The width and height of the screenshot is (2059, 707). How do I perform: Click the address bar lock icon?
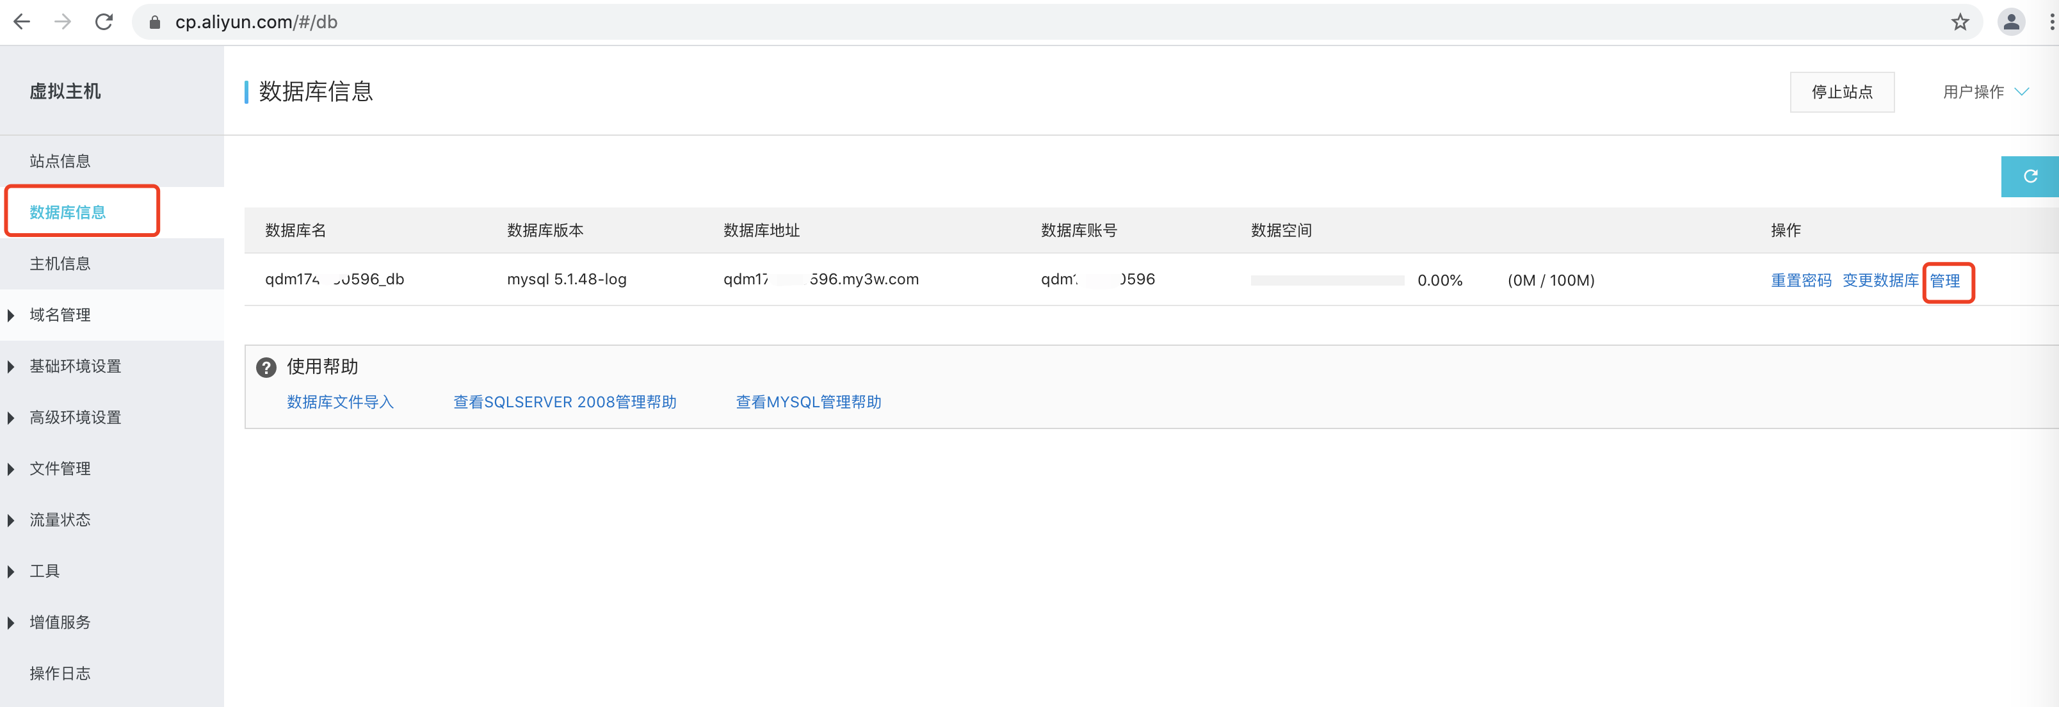coord(155,22)
